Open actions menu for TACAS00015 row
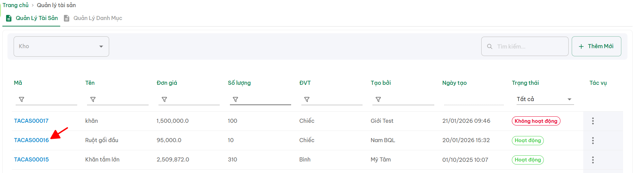 coord(593,160)
